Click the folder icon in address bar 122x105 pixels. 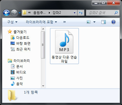pyautogui.click(x=24, y=13)
